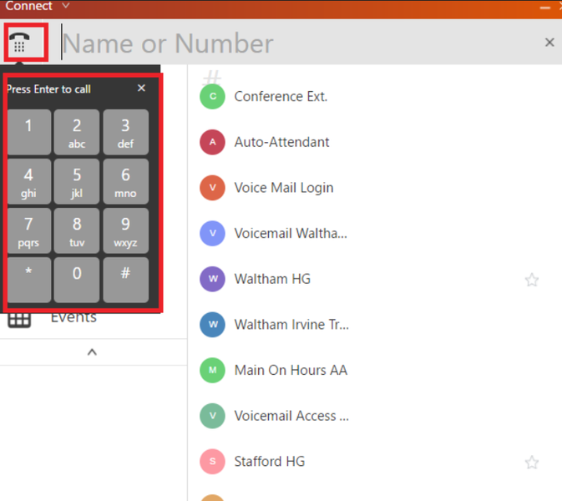Tap the 7 pqrs key

(x=28, y=230)
